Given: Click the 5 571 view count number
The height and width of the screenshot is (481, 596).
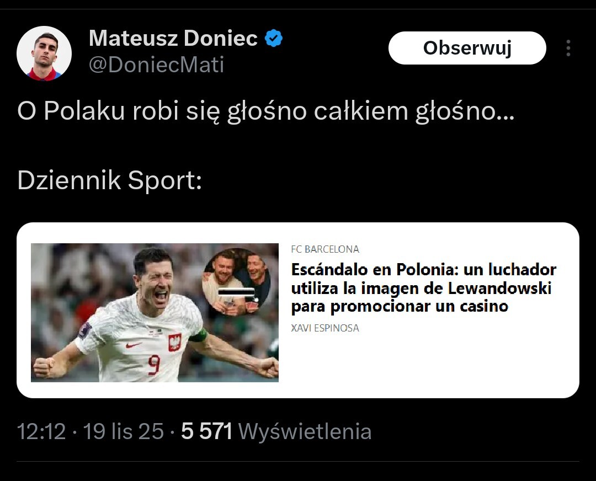Looking at the screenshot, I should click(206, 431).
